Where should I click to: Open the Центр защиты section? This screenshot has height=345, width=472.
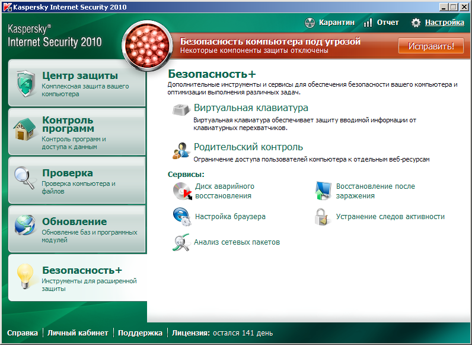click(77, 83)
